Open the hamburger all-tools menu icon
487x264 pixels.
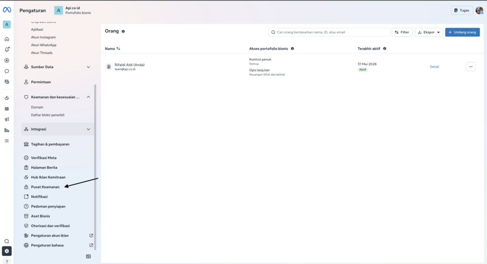click(x=7, y=141)
